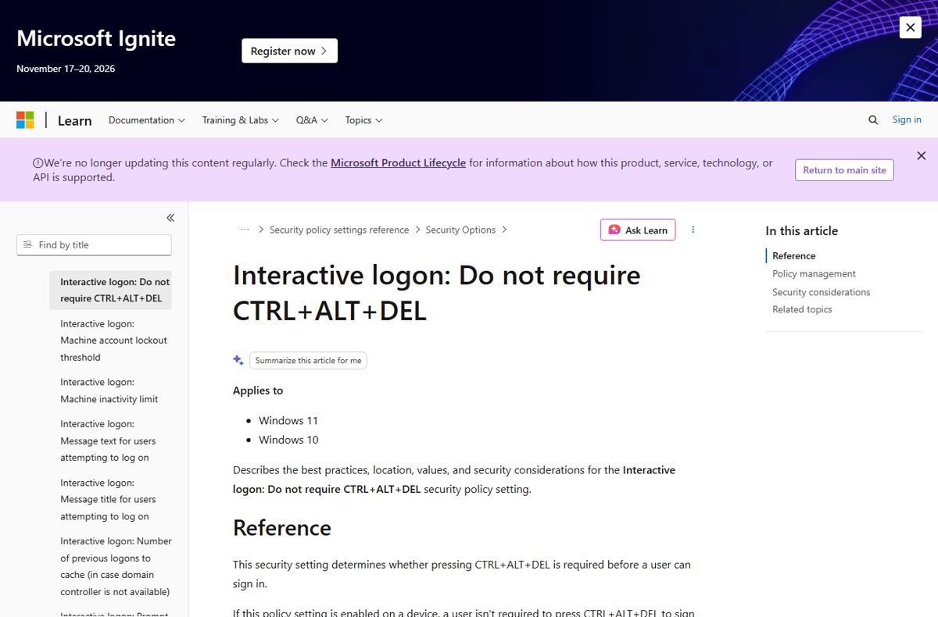The image size is (938, 617).
Task: Collapse the table of contents sidebar
Action: pos(170,218)
